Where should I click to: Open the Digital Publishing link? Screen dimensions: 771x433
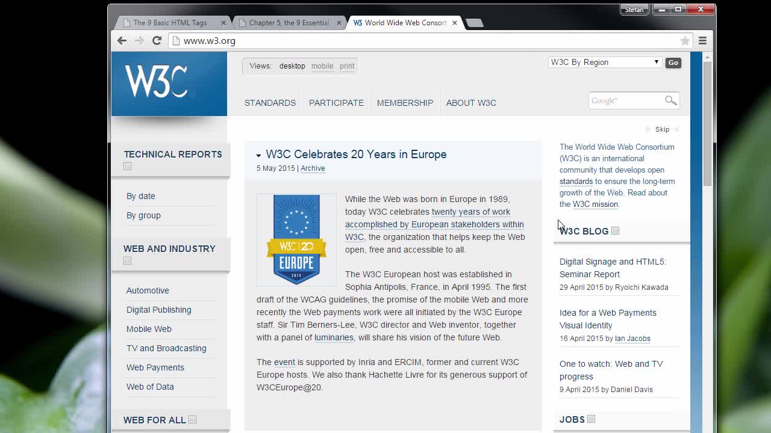pos(159,310)
